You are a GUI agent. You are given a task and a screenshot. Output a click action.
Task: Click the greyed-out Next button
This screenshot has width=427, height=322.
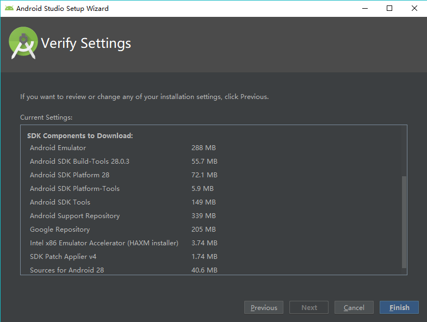click(x=309, y=307)
